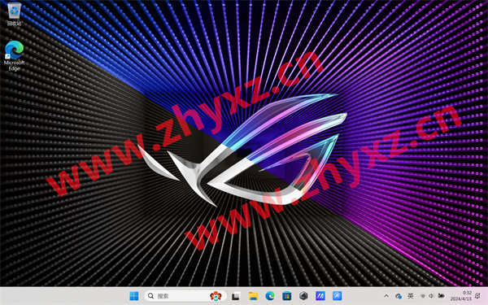Open the Windows Start menu

click(134, 296)
